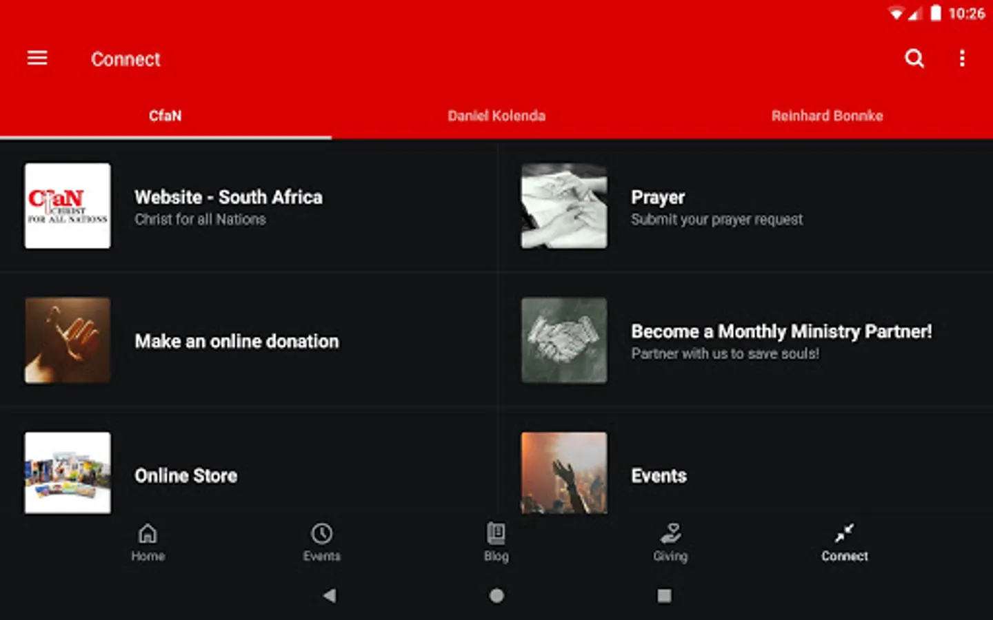
Task: Open the Events list item title
Action: 659,476
